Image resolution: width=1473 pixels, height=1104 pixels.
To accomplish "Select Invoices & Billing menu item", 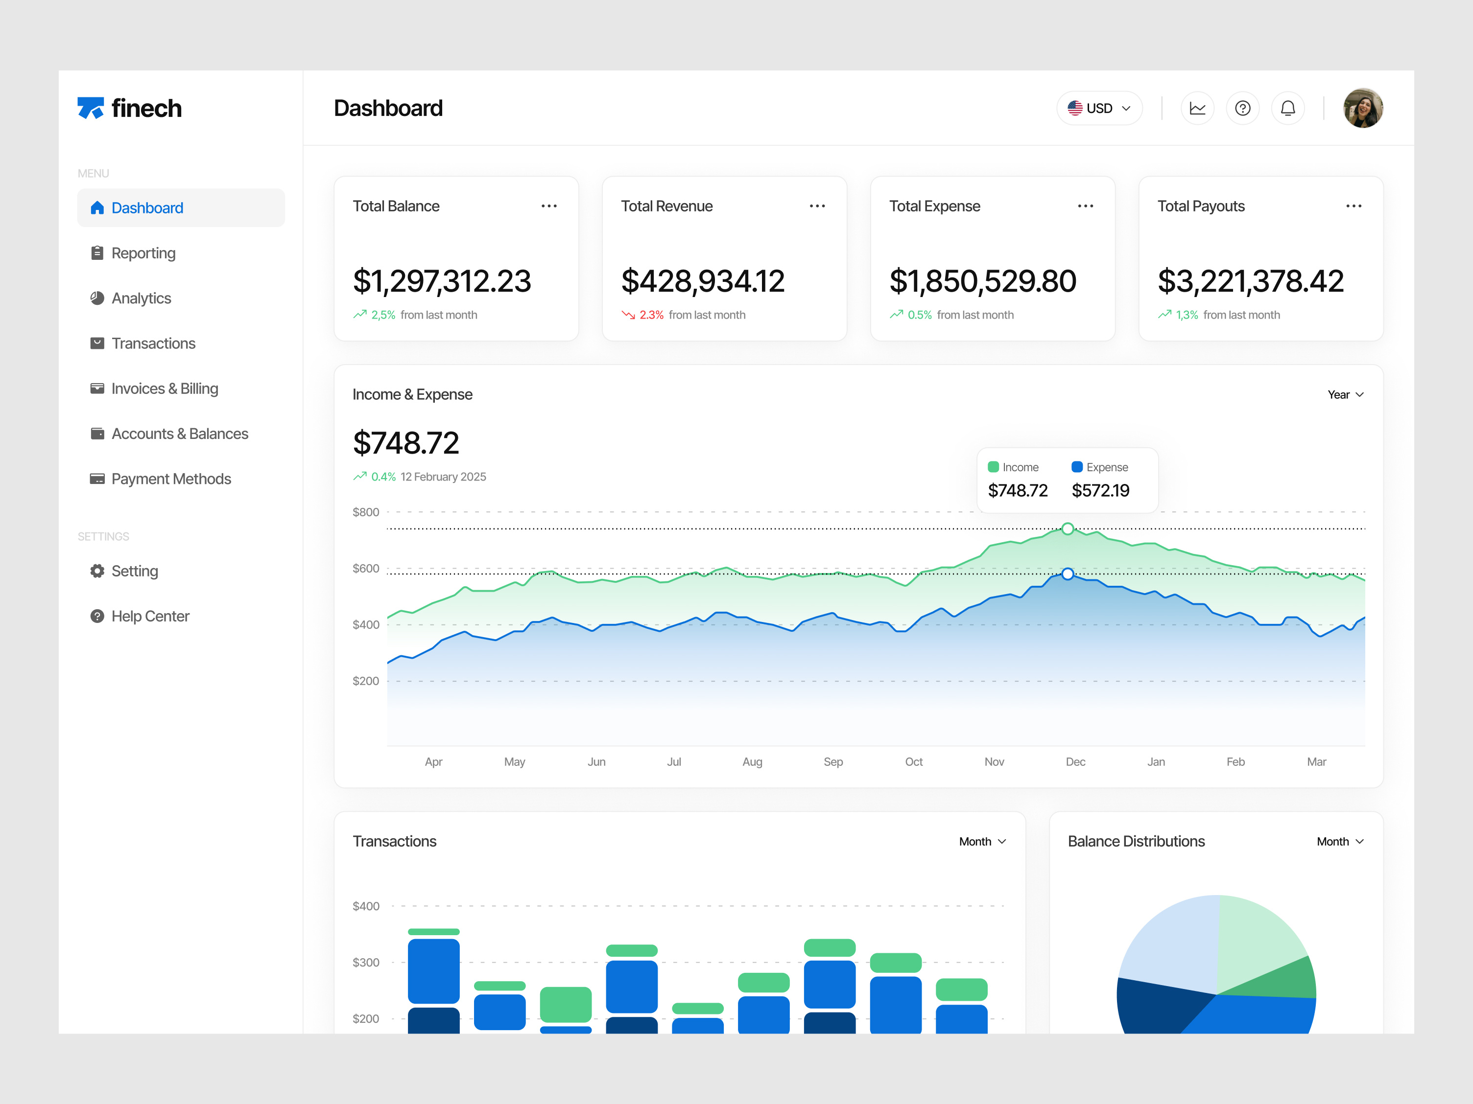I will point(165,389).
